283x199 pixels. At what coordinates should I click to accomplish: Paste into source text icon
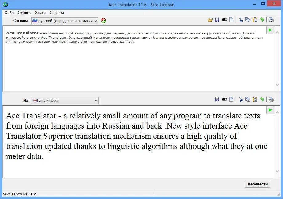(255, 20)
